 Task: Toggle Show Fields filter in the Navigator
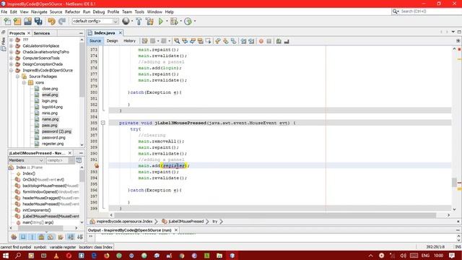[x=23, y=237]
